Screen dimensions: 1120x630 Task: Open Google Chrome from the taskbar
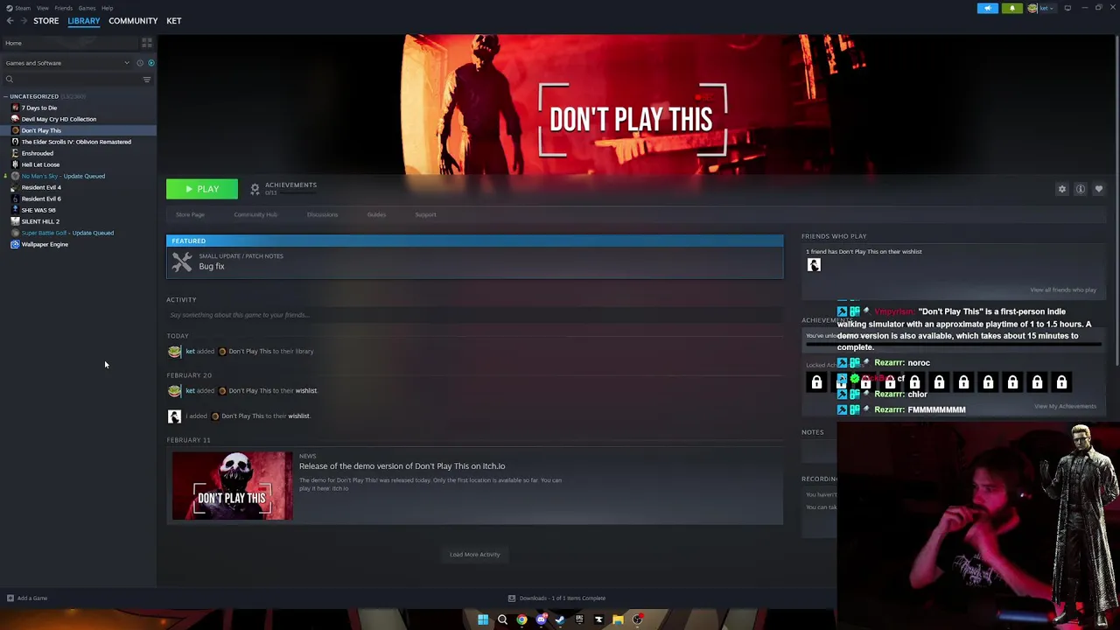tap(521, 619)
